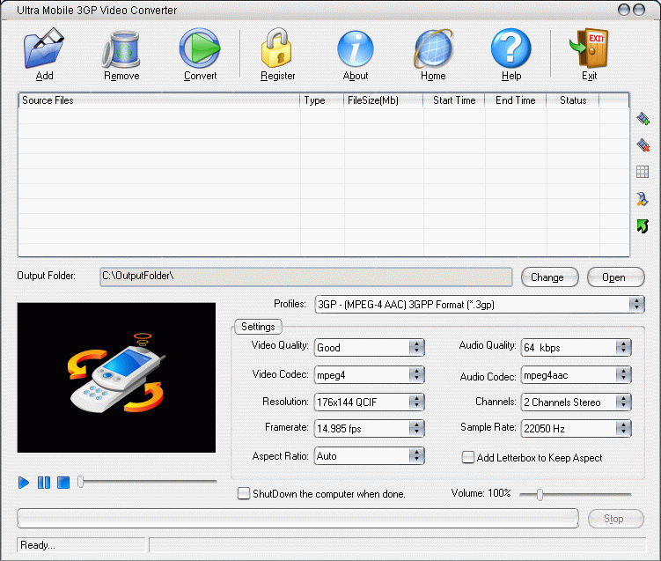Pause the preview video
The height and width of the screenshot is (561, 661).
pyautogui.click(x=44, y=482)
